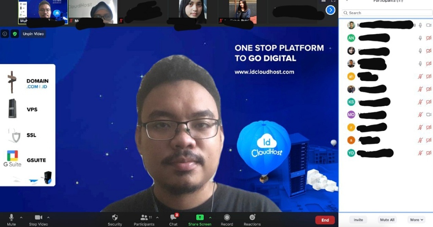Expand share options caret beside Share Screen

pos(211,218)
